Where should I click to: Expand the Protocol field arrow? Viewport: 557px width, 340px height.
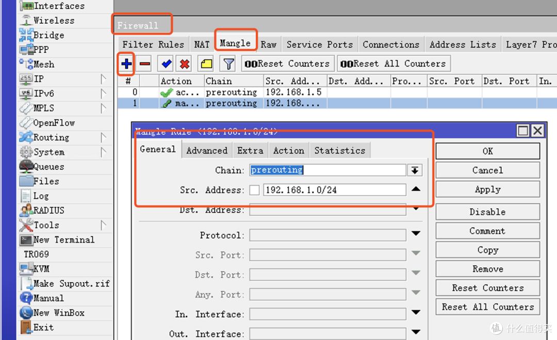pyautogui.click(x=416, y=235)
